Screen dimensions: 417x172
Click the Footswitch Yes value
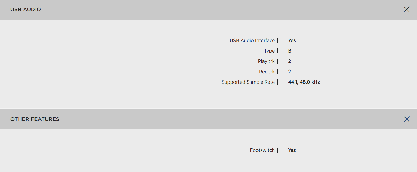[x=292, y=150]
